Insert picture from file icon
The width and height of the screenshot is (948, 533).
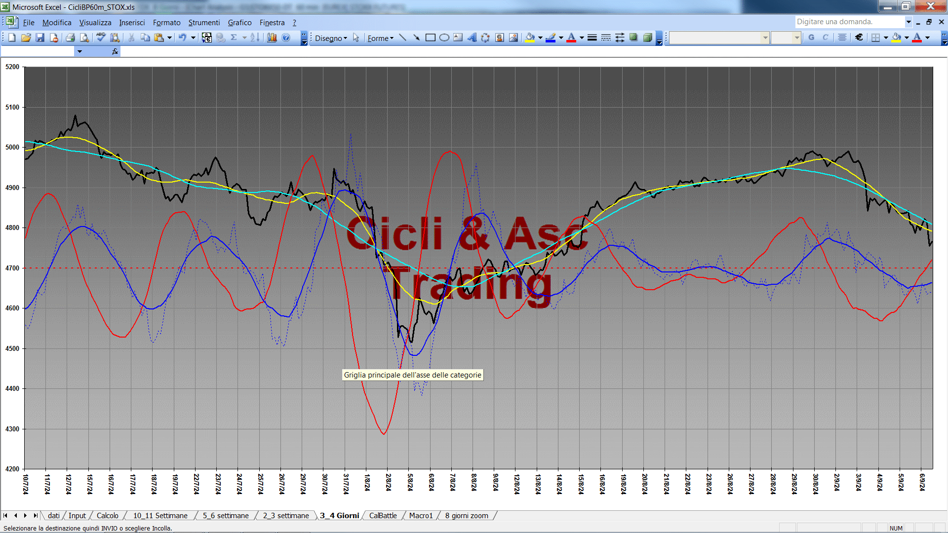click(513, 38)
